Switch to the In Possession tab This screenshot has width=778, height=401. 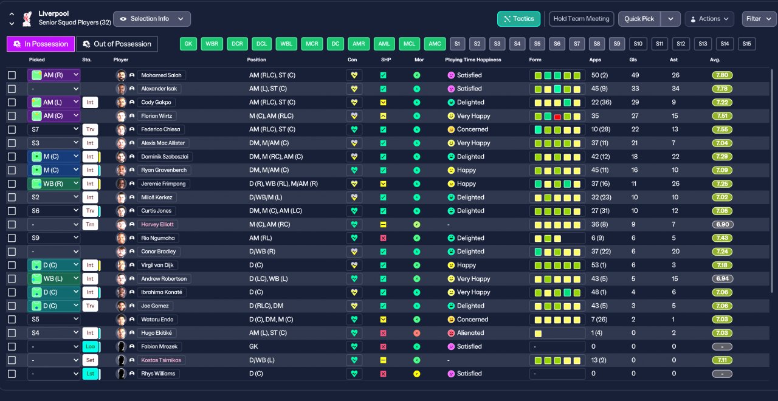pos(41,44)
